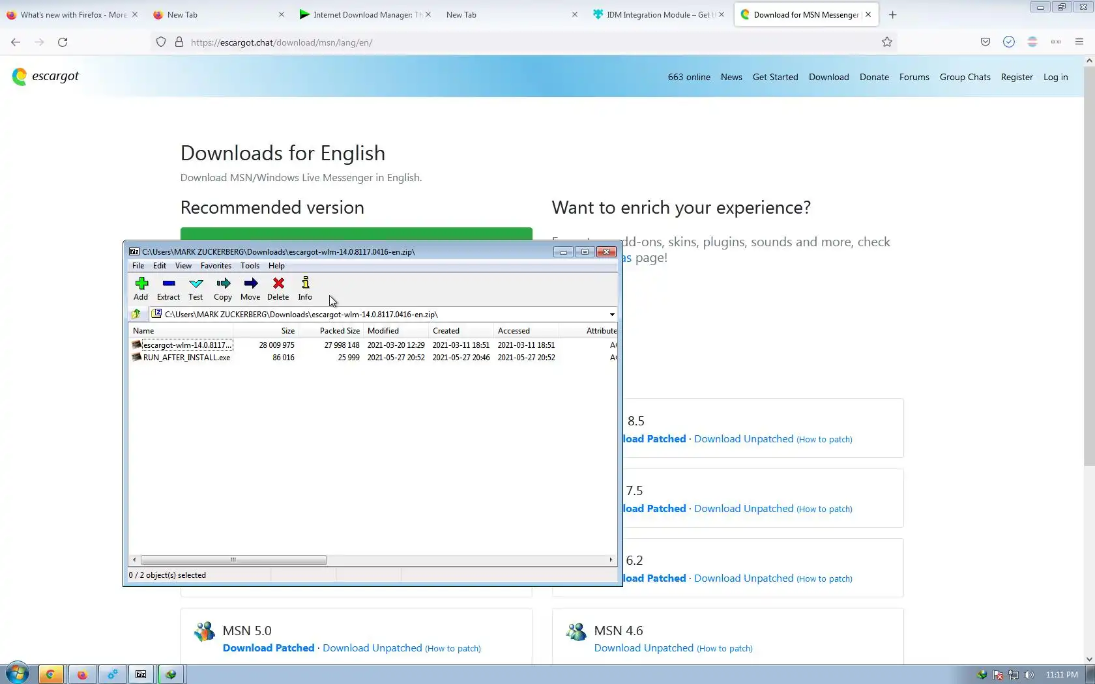
Task: Click the 663 online counter
Action: point(689,77)
